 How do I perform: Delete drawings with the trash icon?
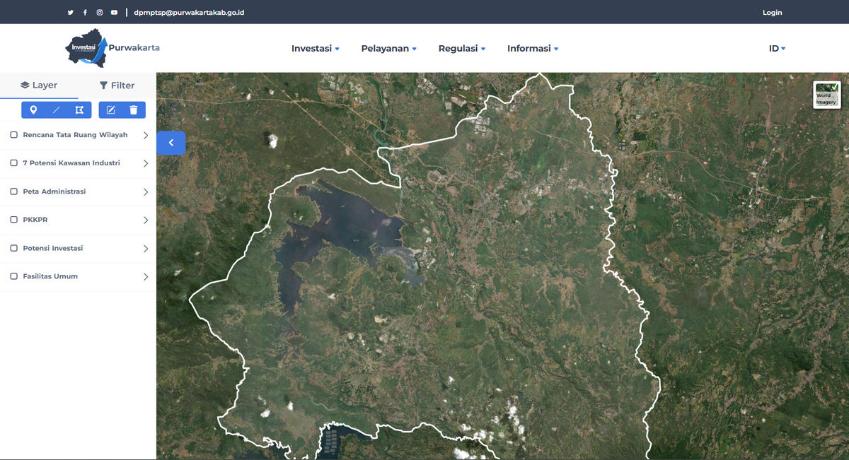pyautogui.click(x=134, y=110)
